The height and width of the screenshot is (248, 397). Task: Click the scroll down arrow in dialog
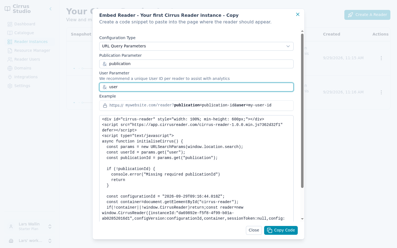pos(302,219)
